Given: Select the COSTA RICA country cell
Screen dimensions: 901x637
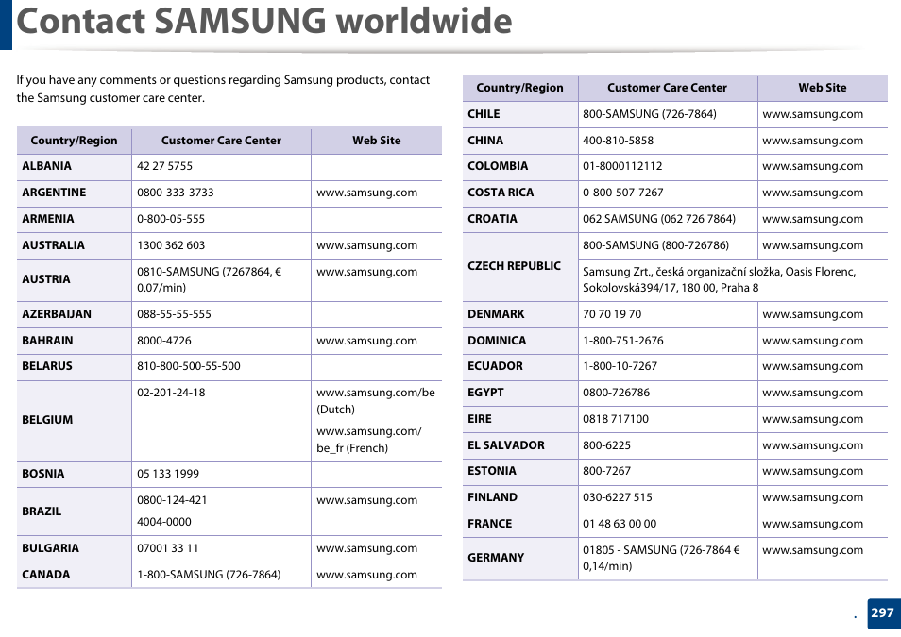Looking at the screenshot, I should pos(520,193).
